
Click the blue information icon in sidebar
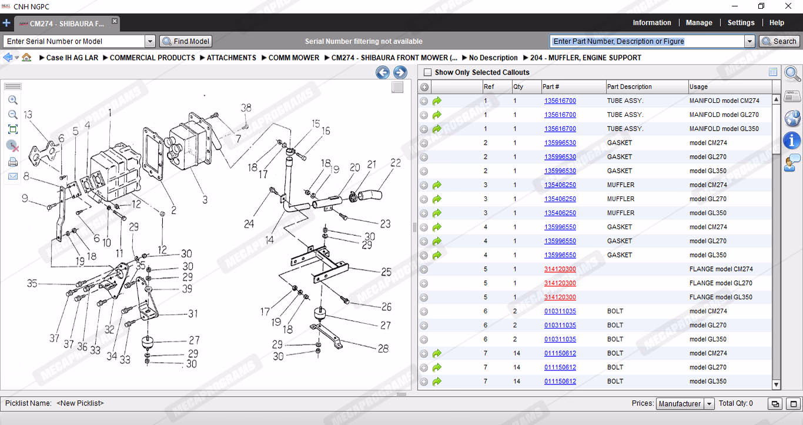click(792, 140)
